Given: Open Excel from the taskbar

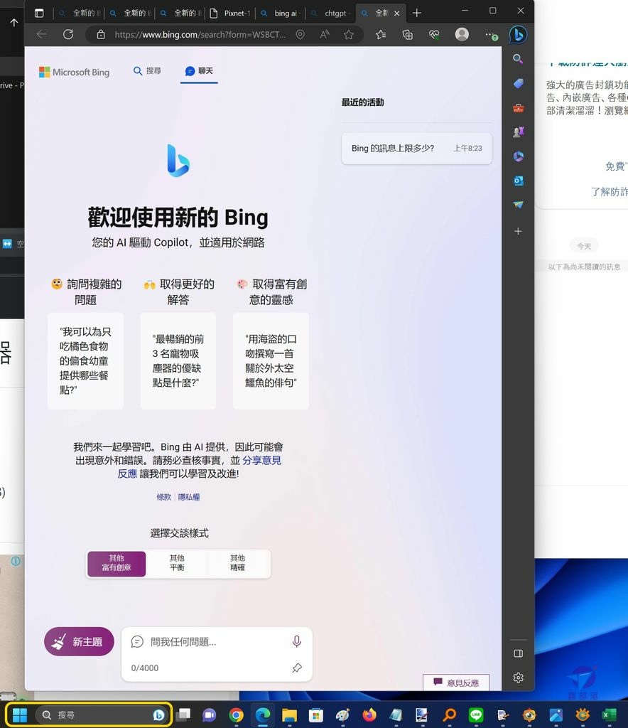Looking at the screenshot, I should [x=609, y=715].
